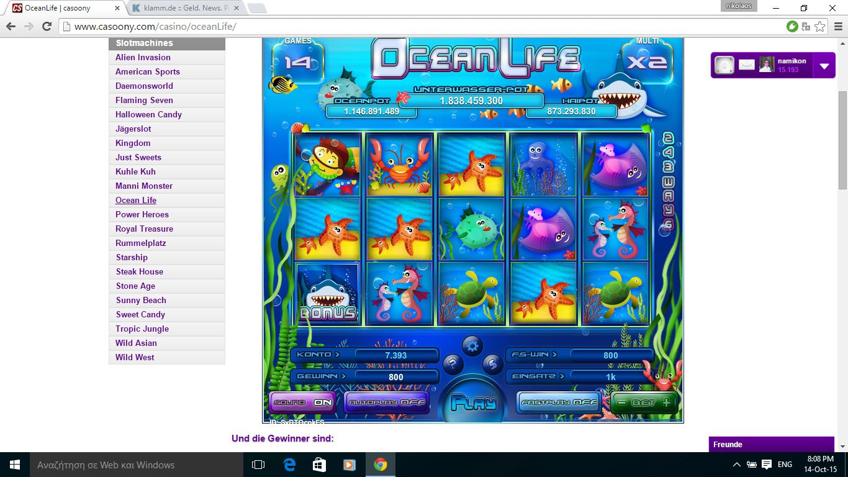848x477 pixels.
Task: Open the American Sports slot machine
Action: tap(167, 71)
